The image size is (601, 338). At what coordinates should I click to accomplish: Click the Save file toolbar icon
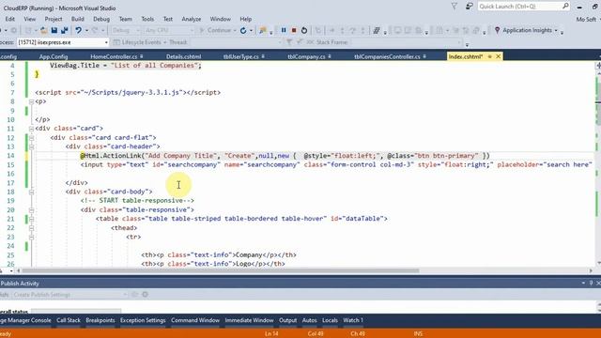click(x=54, y=30)
